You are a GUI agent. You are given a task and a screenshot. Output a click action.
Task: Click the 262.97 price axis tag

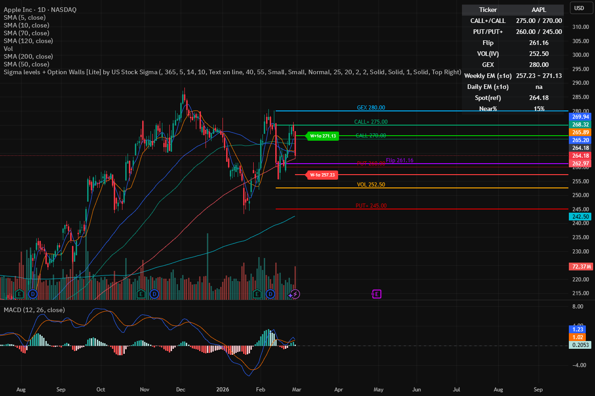(581, 164)
